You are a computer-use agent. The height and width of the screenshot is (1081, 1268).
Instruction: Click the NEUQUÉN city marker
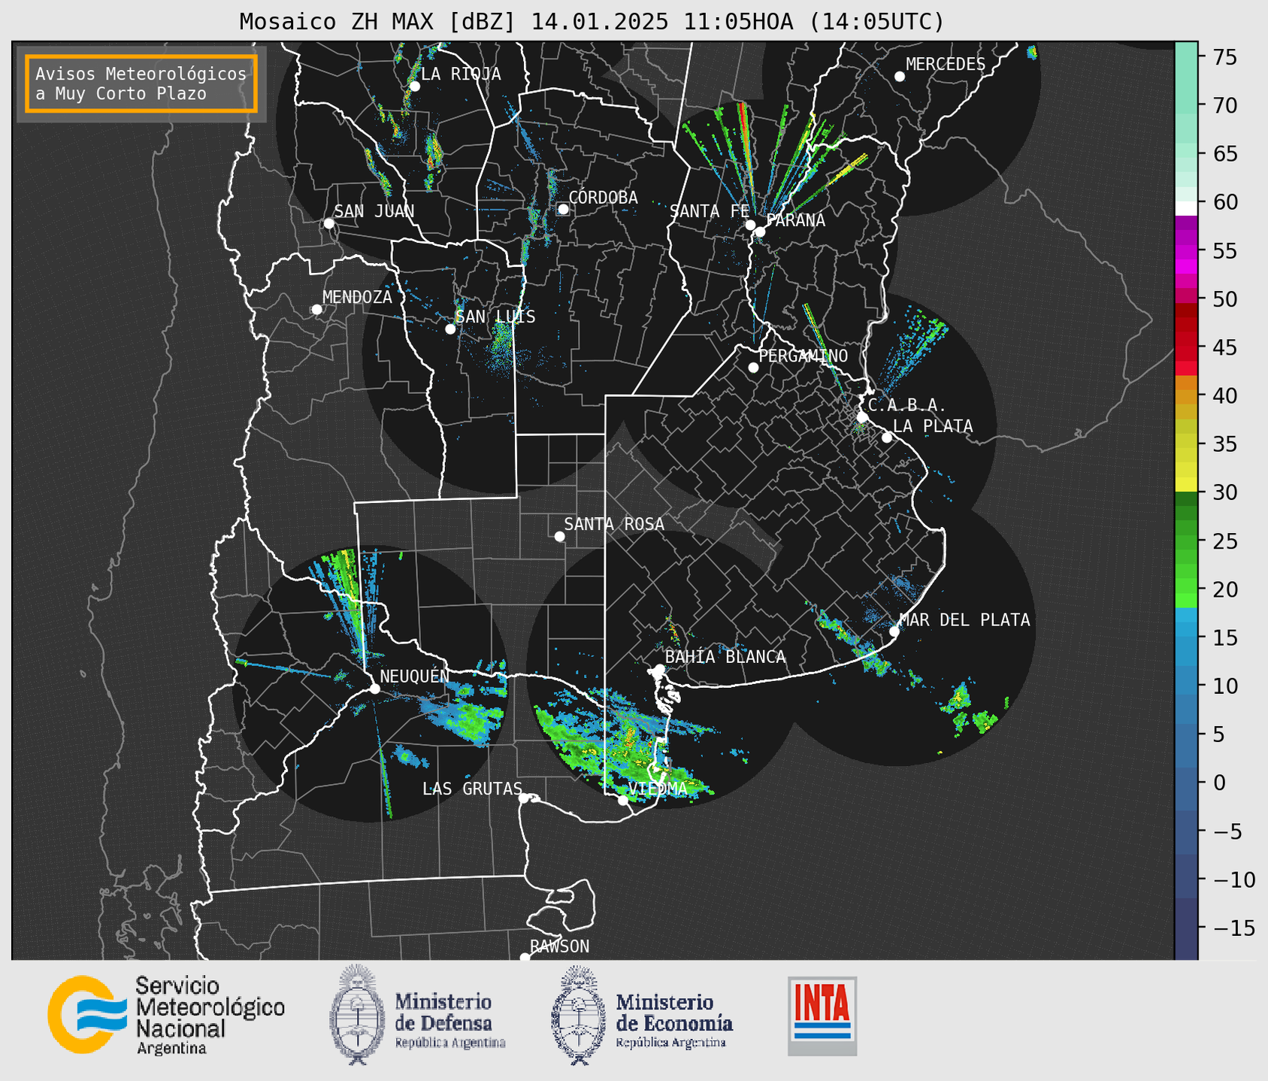point(374,689)
